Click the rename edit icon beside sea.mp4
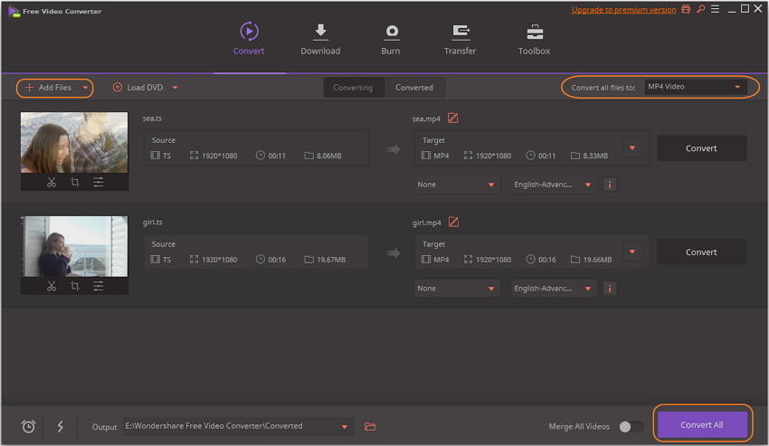This screenshot has height=446, width=769. point(453,119)
